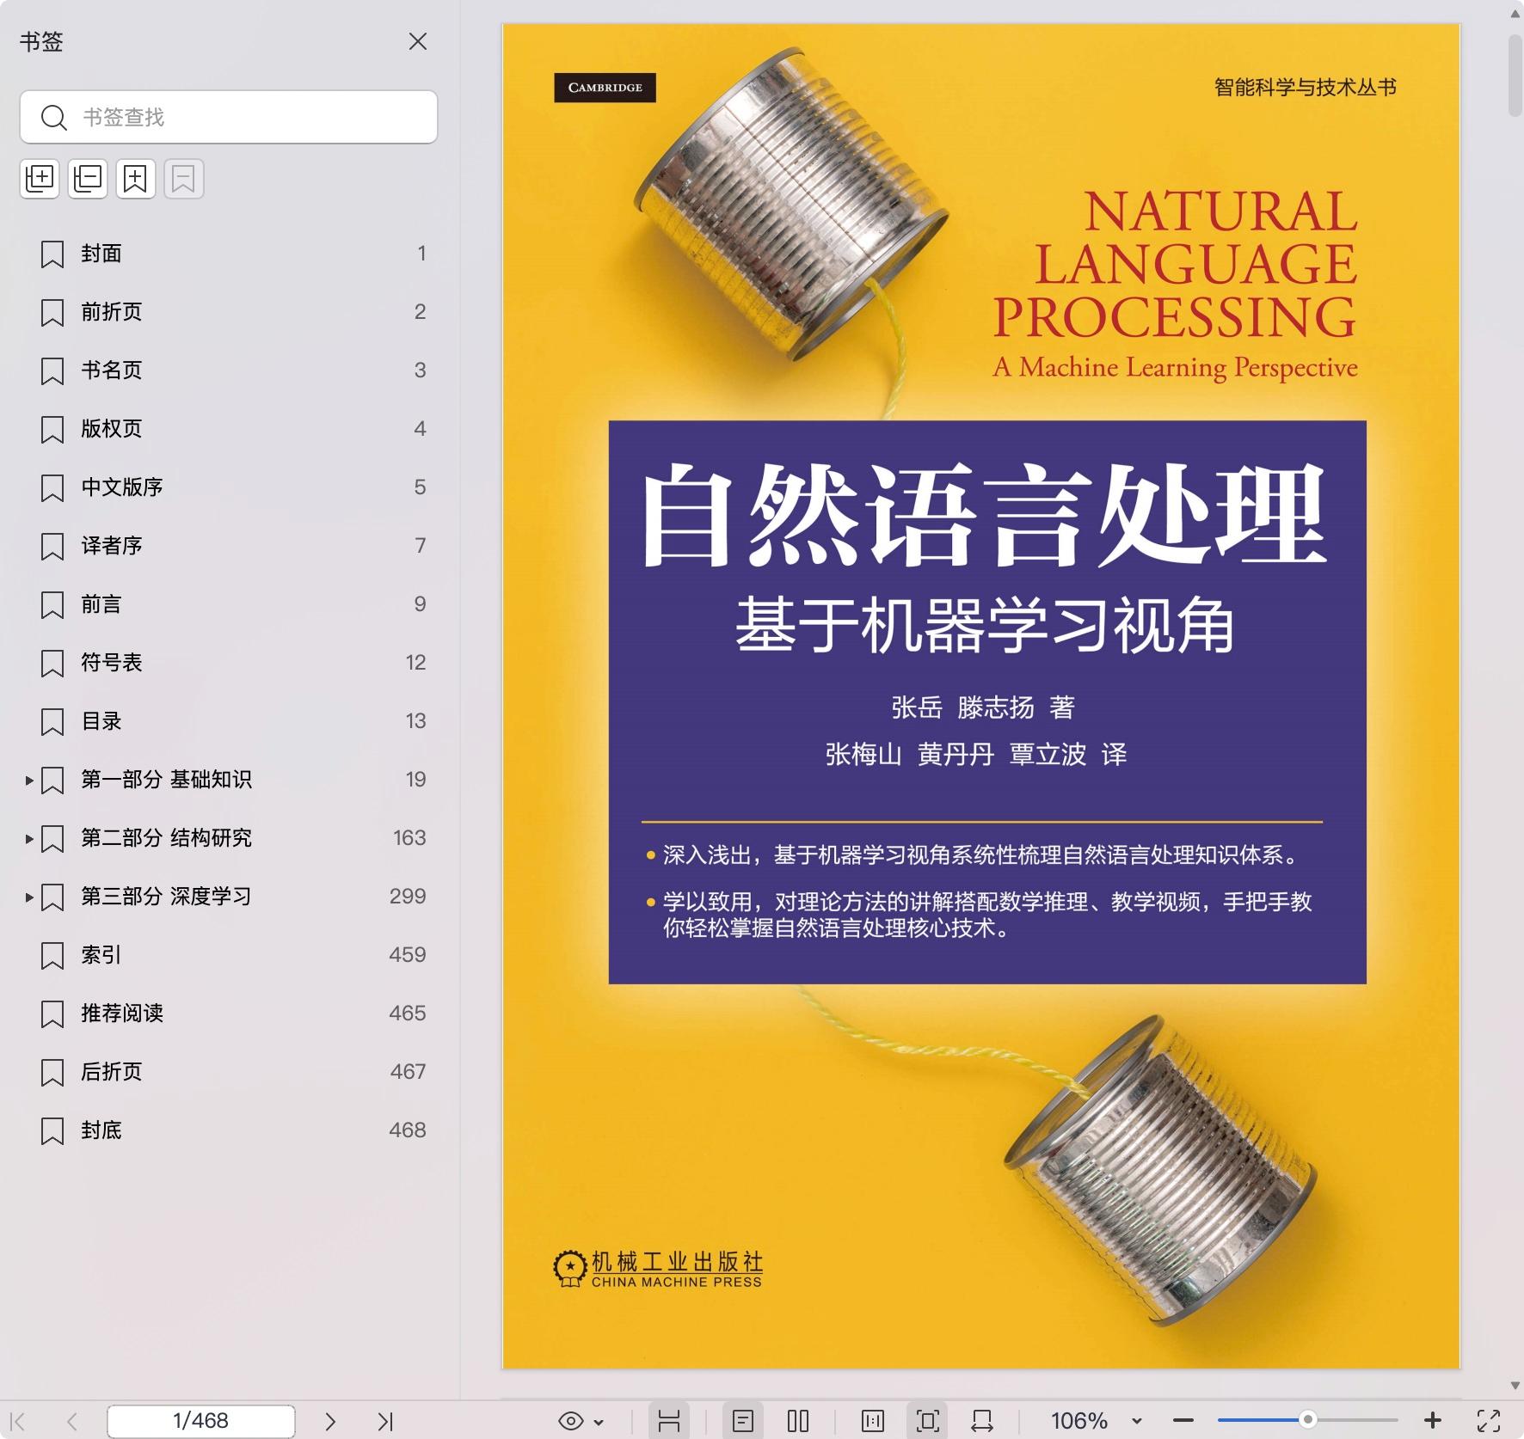This screenshot has width=1524, height=1439.
Task: Enter full screen mode
Action: pyautogui.click(x=1489, y=1421)
